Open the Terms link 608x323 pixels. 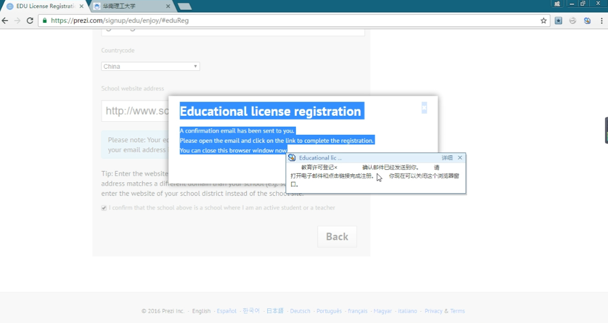click(458, 311)
